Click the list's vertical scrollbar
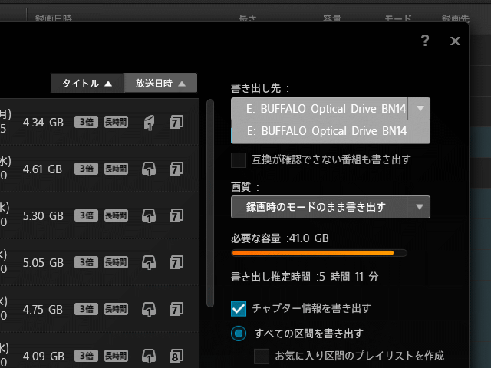The height and width of the screenshot is (368, 491). coord(210,203)
